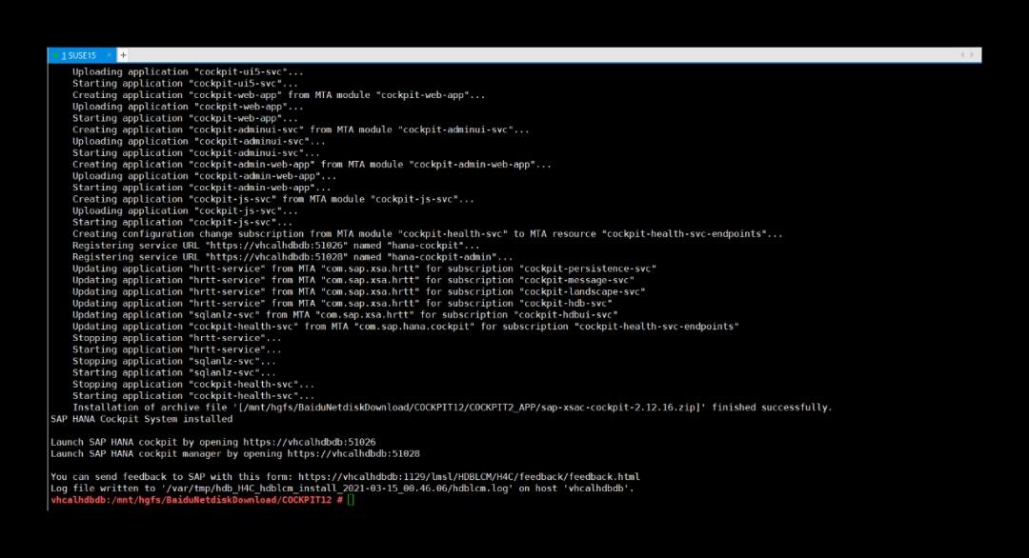This screenshot has width=1029, height=558.
Task: Click the line Registering service URL named "hana-cockpit-admin"
Action: point(293,257)
